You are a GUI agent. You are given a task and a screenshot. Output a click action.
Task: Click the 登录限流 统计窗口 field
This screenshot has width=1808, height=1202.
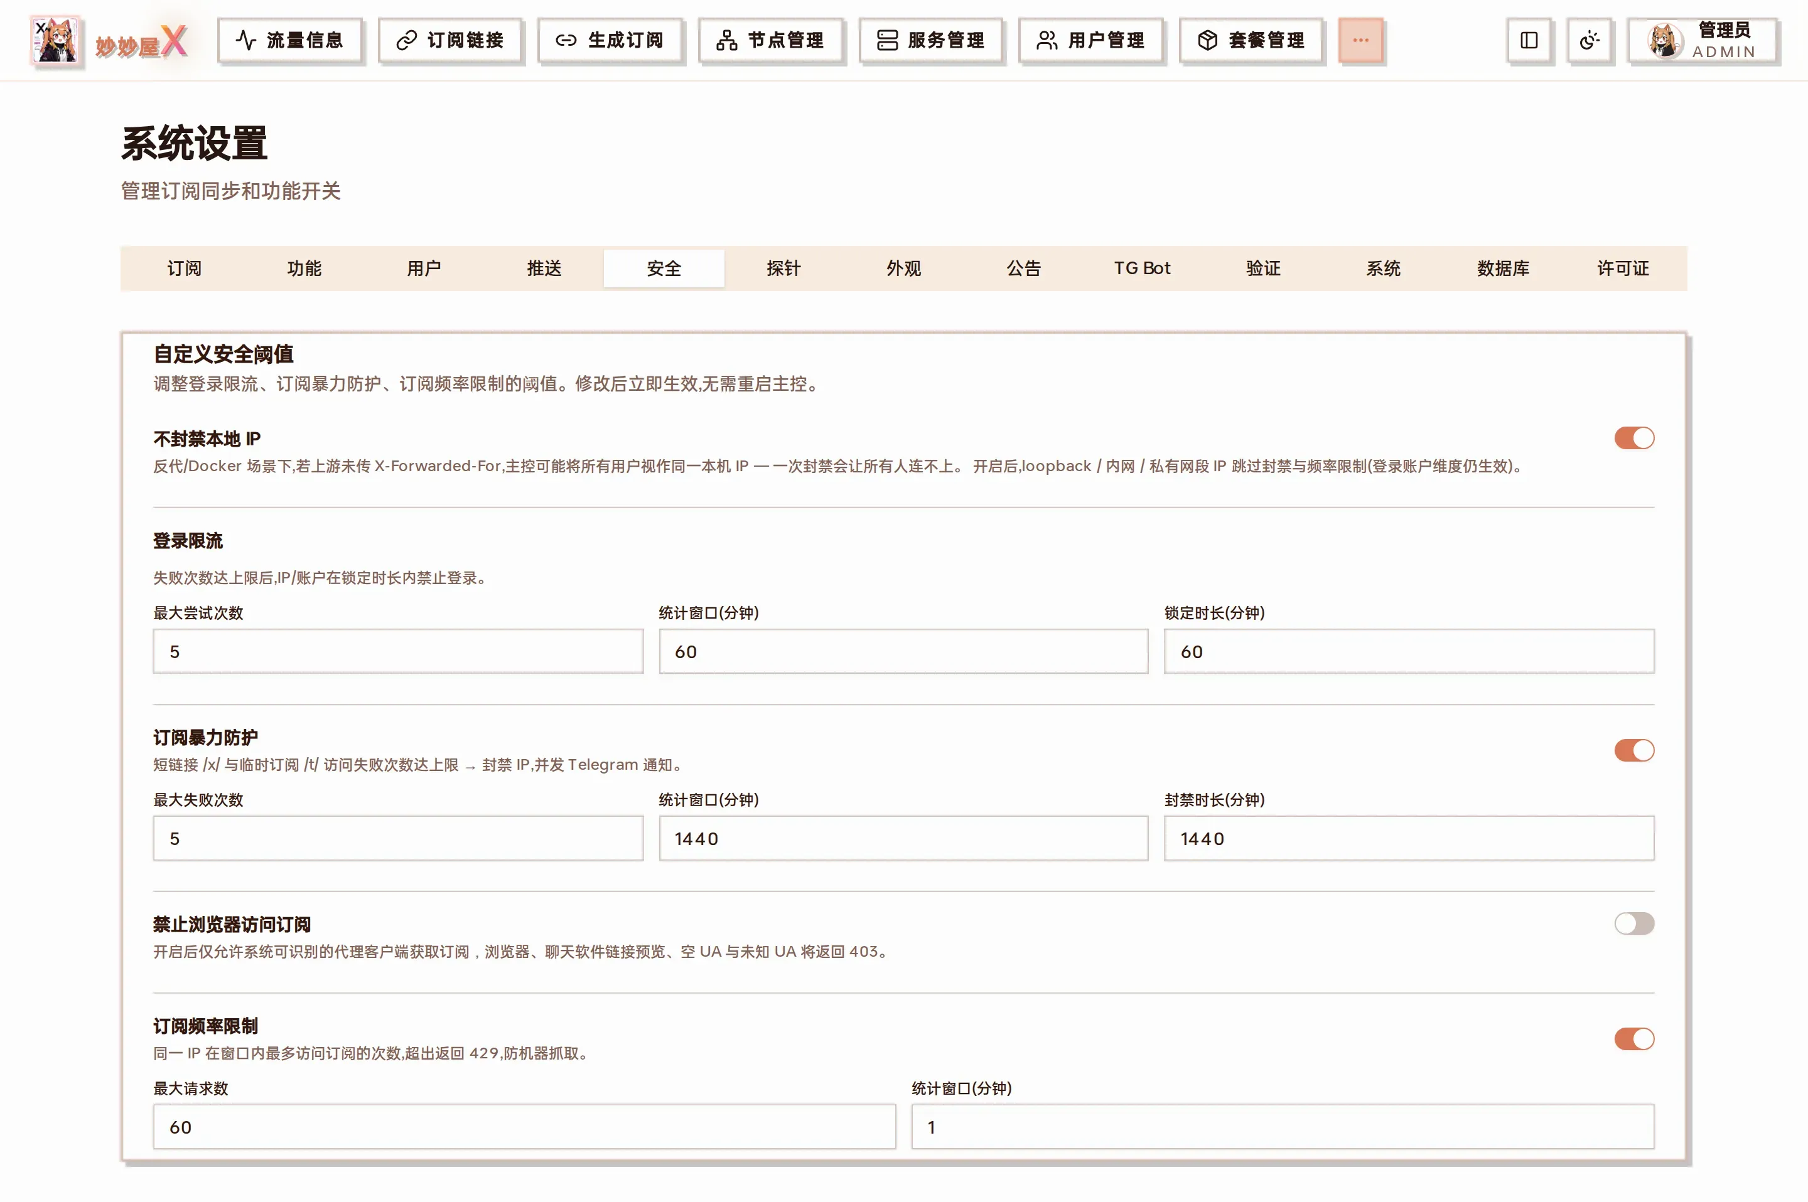(903, 652)
